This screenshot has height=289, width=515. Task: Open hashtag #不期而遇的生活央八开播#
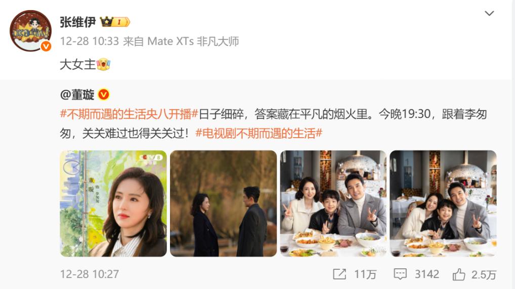click(x=129, y=114)
